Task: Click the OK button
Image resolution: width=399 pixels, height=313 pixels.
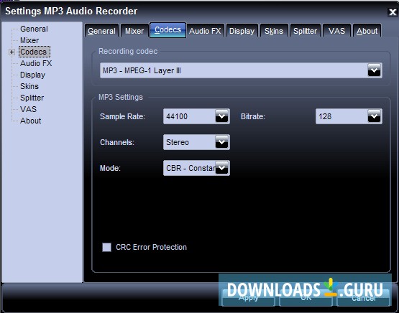Action: point(306,297)
